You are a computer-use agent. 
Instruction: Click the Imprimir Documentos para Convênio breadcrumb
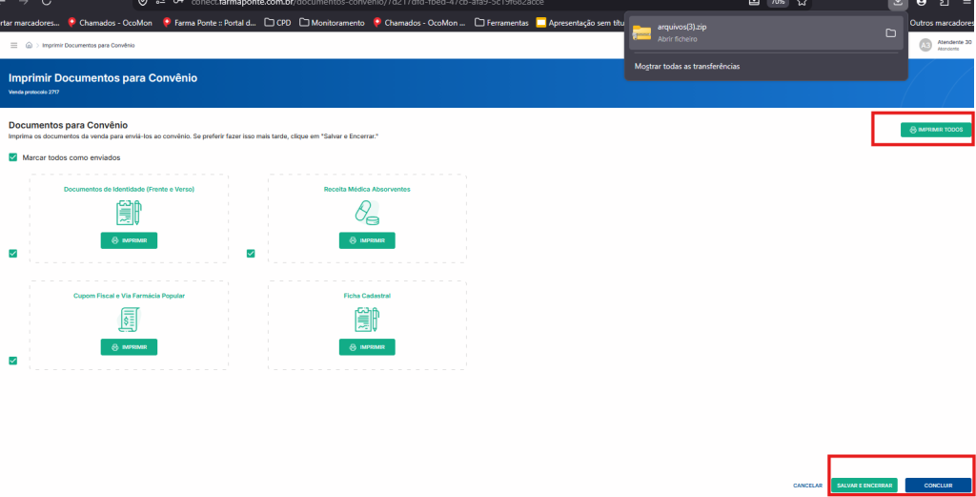click(x=89, y=46)
